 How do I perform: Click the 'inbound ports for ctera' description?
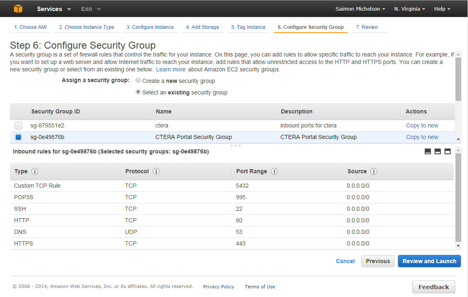pyautogui.click(x=308, y=126)
